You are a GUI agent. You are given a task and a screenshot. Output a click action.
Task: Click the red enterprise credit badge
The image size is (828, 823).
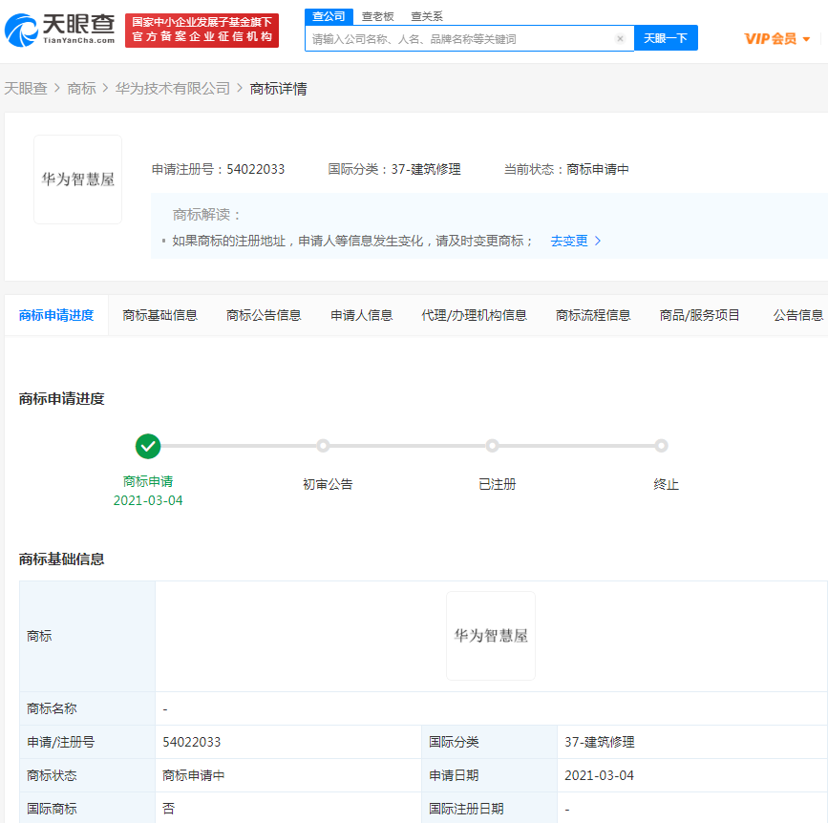tap(202, 29)
